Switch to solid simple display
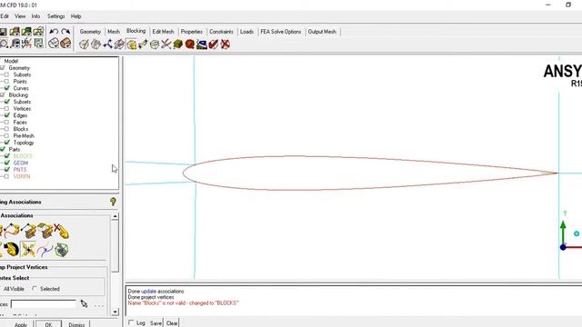Viewport: 582px width, 327px height. click(65, 43)
